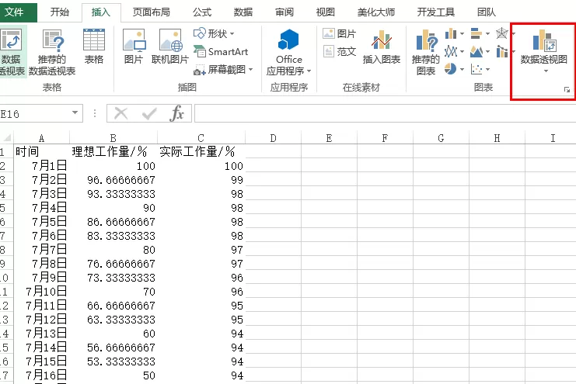Screen dimensions: 576x384
Task: Switch to the 美化大师 tab
Action: tap(375, 12)
